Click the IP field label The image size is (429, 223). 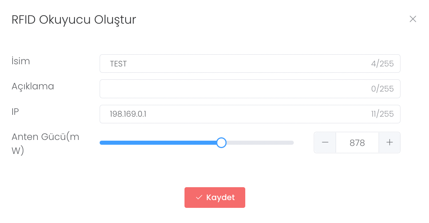click(x=15, y=111)
